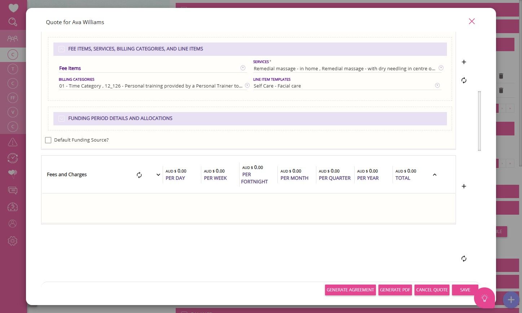The height and width of the screenshot is (313, 522).
Task: Open the search icon in the sidebar
Action: [x=13, y=22]
